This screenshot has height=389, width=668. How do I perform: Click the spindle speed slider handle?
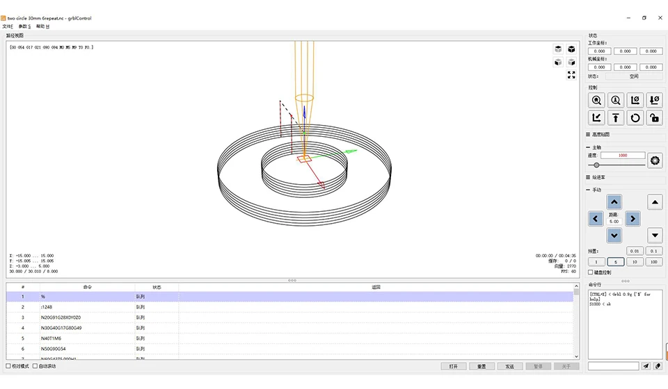tap(596, 165)
